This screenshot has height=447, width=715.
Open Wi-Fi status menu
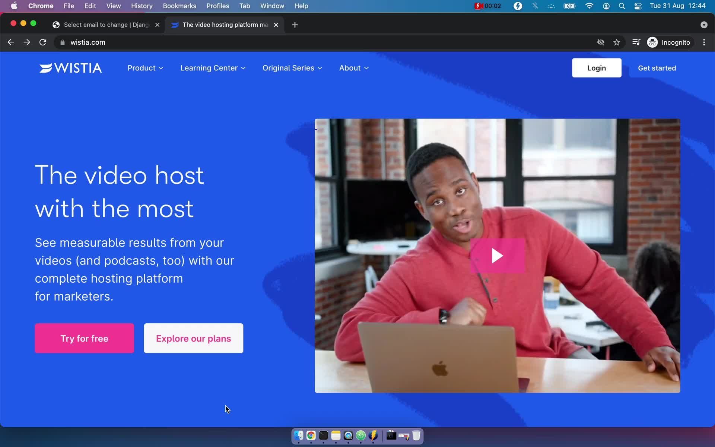pos(589,6)
